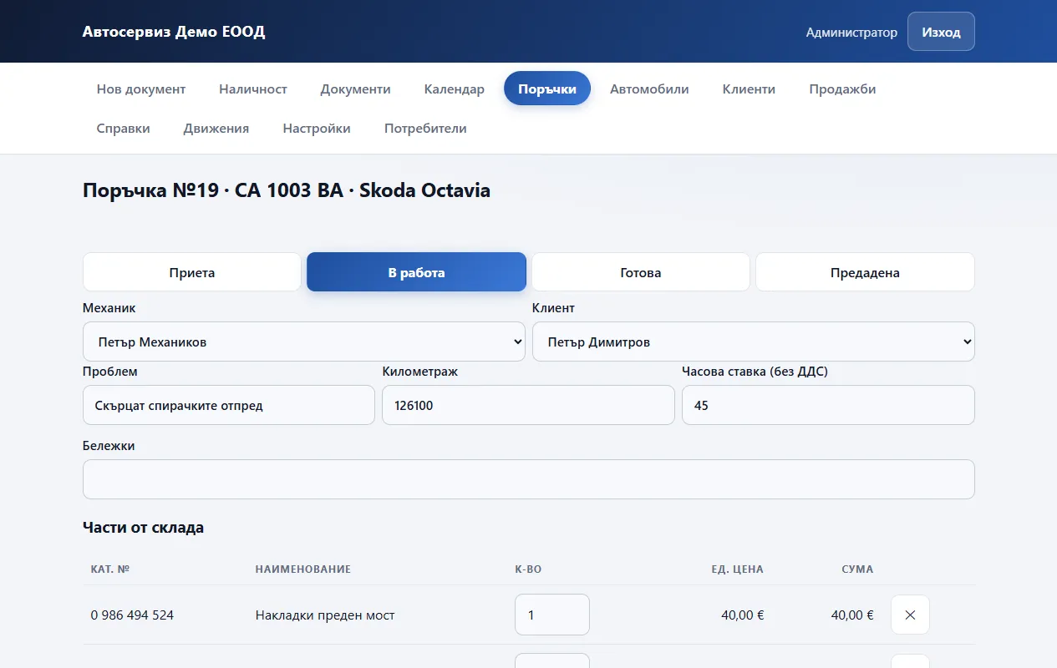
Task: Click the part name Накладки преден мост
Action: pyautogui.click(x=325, y=615)
